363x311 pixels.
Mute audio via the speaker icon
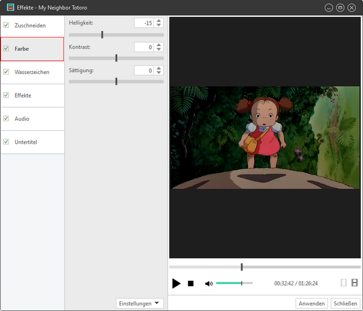[x=209, y=283]
